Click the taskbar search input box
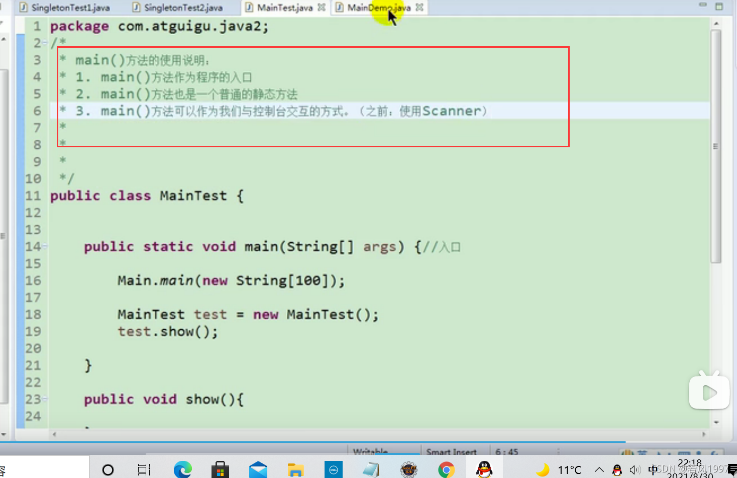Screen dimensions: 737x478 44,467
